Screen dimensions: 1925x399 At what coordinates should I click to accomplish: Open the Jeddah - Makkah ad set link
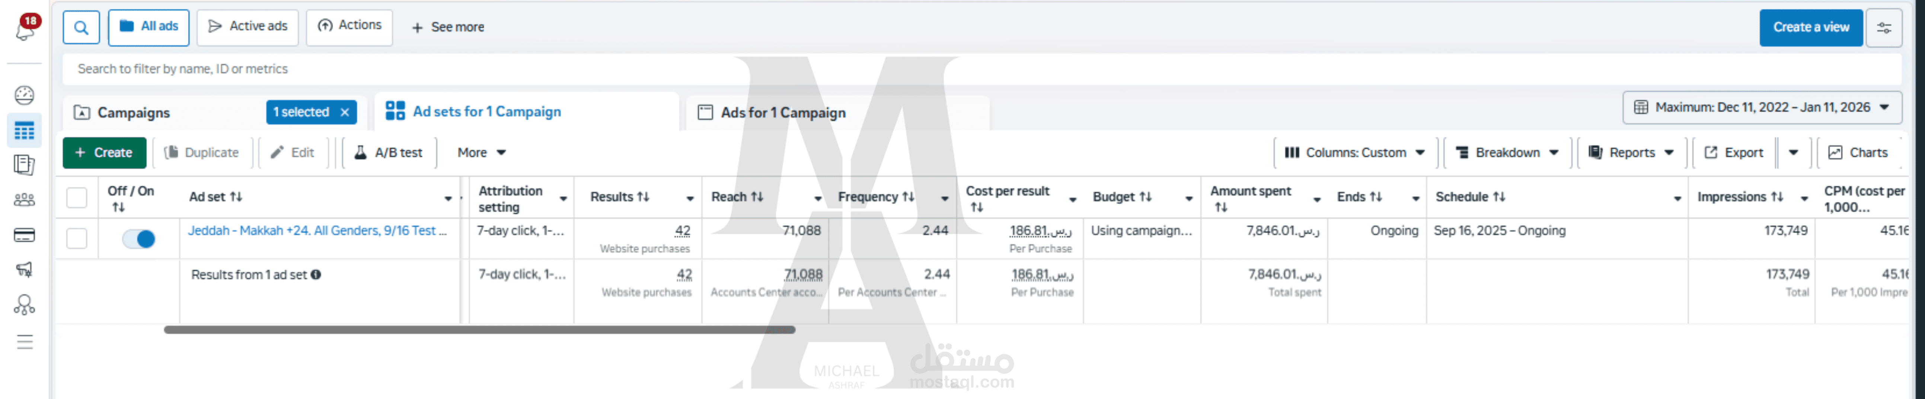317,231
